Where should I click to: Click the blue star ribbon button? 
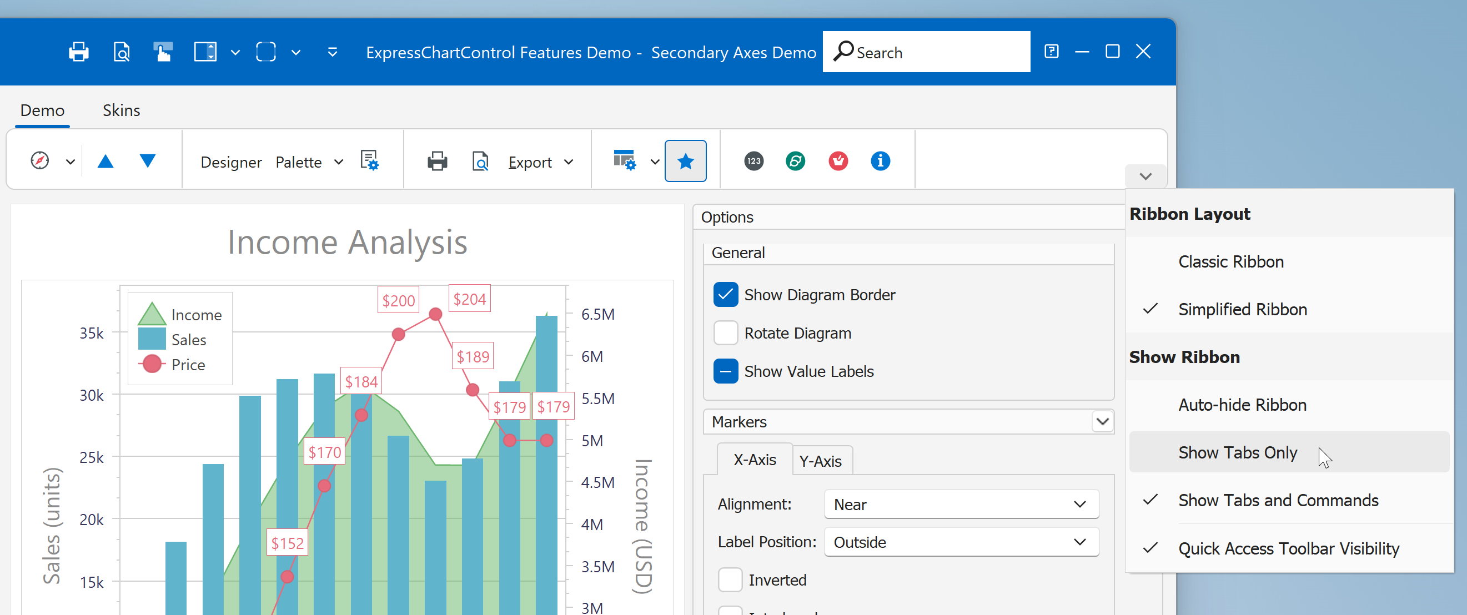coord(685,162)
